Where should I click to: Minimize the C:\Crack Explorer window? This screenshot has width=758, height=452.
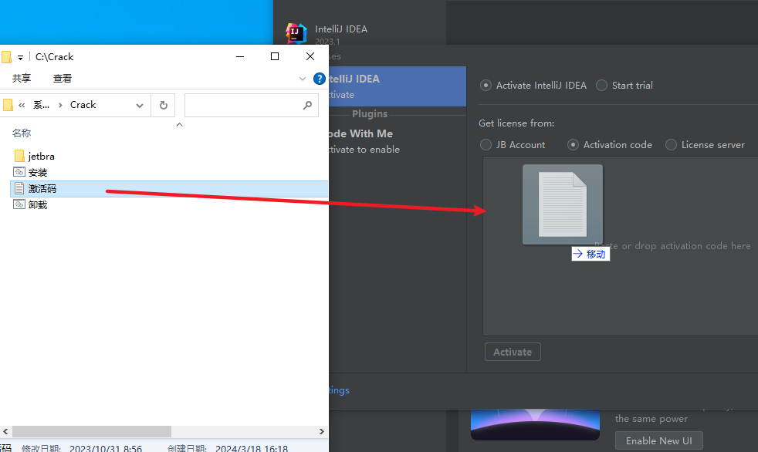(240, 56)
